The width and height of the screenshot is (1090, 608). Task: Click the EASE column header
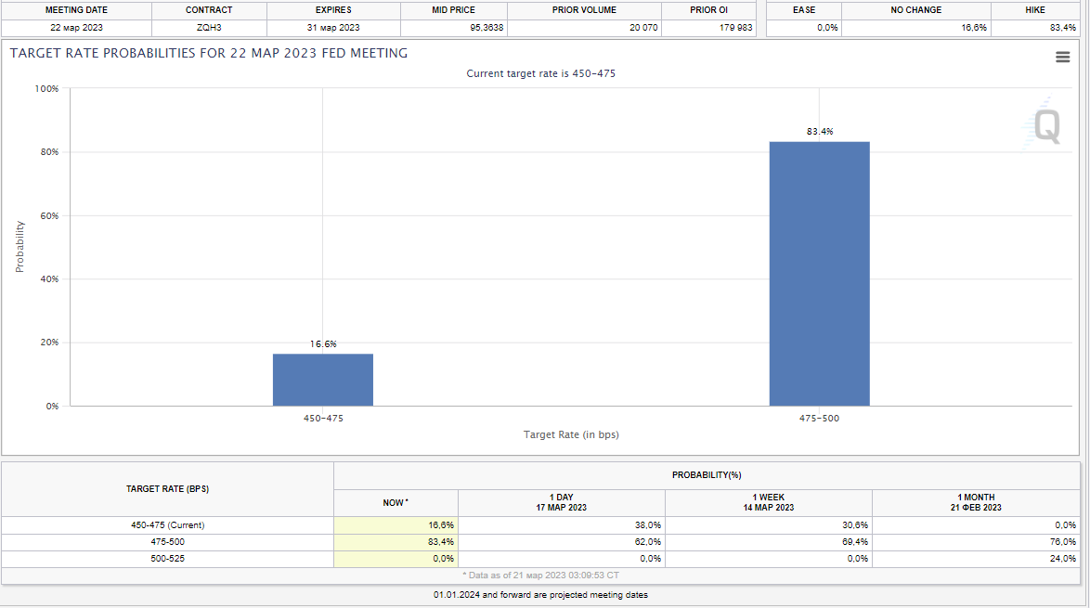tap(804, 10)
